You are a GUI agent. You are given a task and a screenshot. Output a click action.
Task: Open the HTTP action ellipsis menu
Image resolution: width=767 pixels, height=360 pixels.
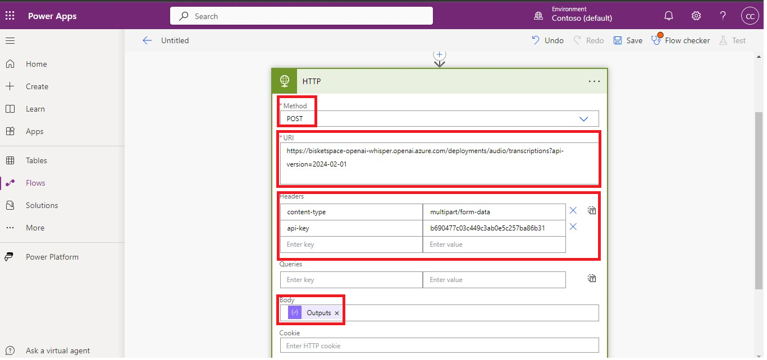coord(594,81)
